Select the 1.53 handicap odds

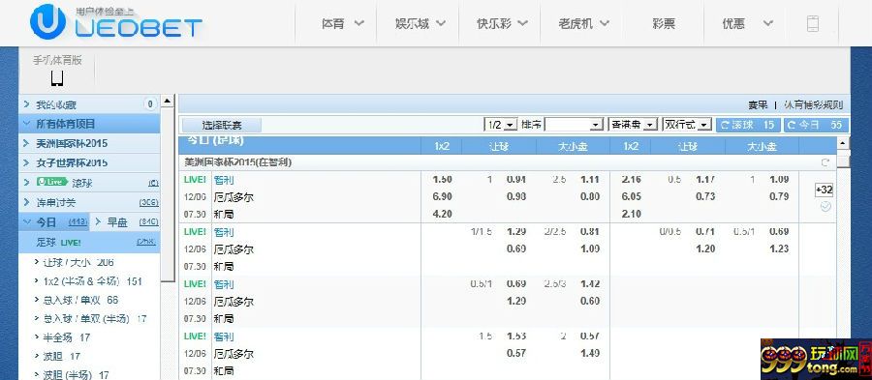pos(516,336)
